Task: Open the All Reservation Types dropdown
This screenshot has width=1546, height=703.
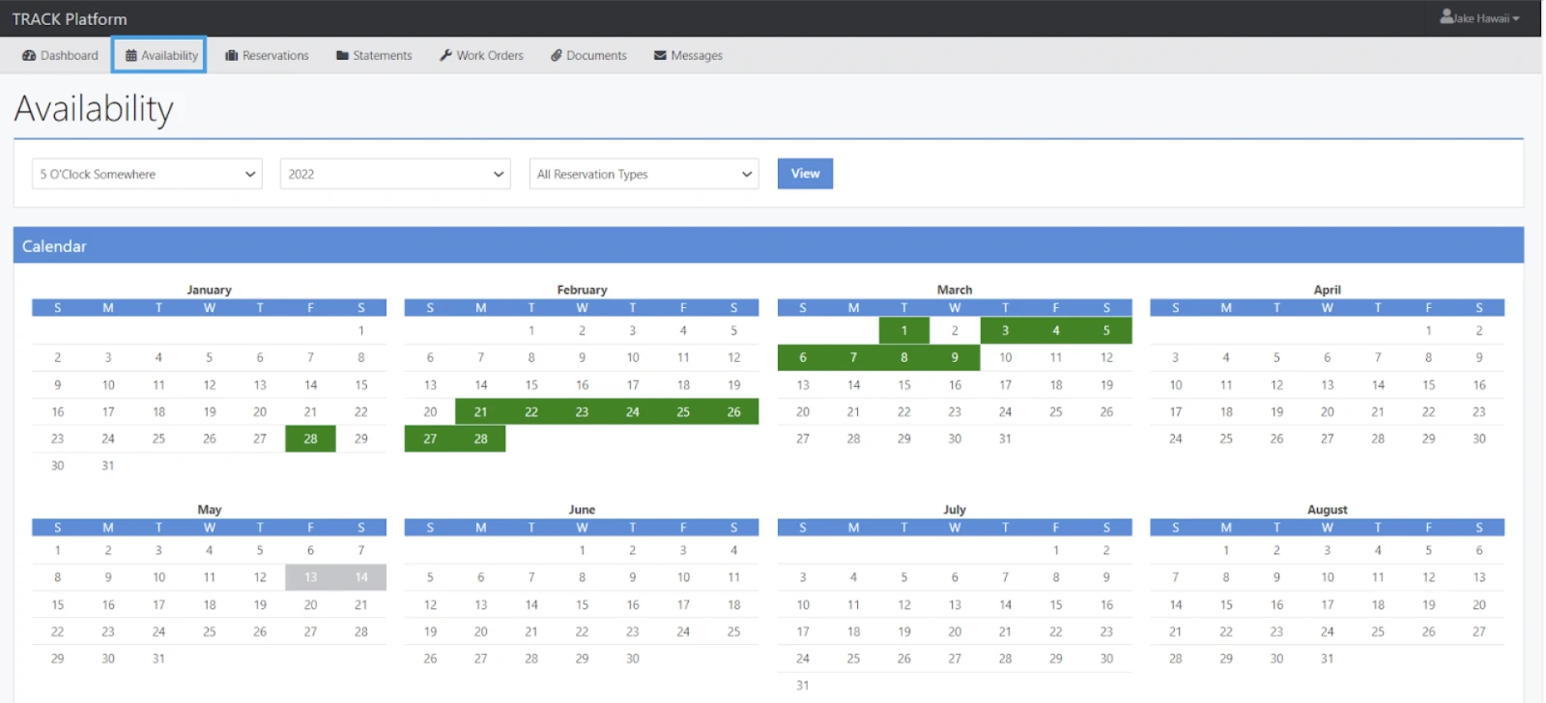Action: click(644, 175)
